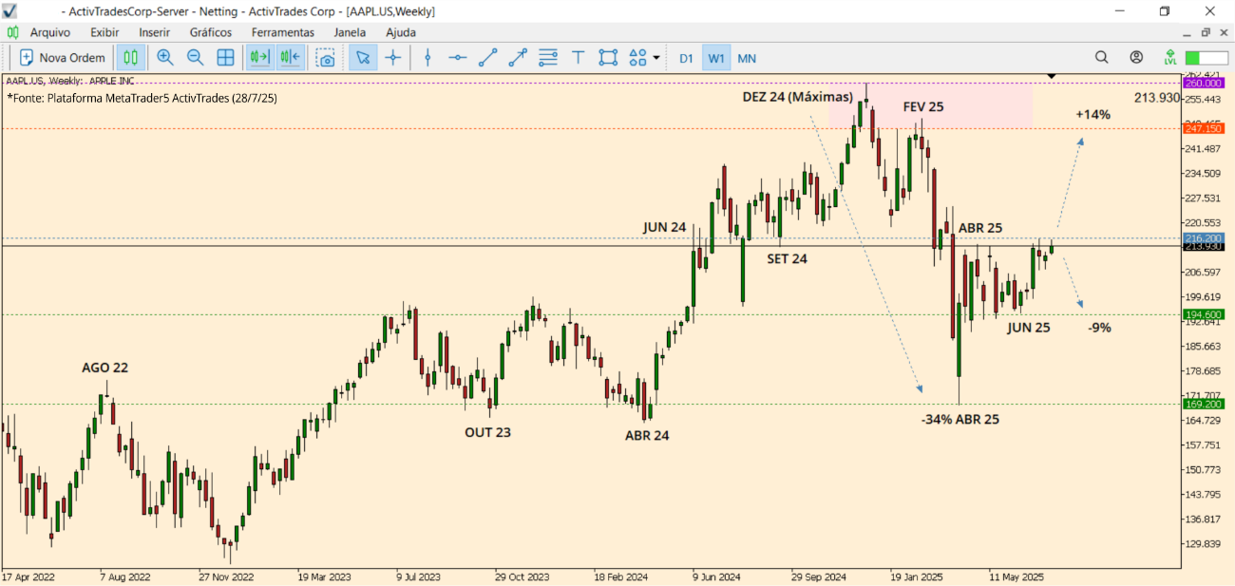Click the tile windows grid icon

226,57
